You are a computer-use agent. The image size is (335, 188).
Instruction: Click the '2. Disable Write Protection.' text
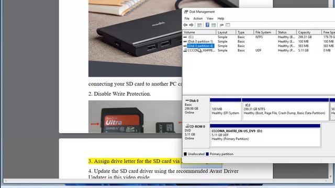(120, 94)
